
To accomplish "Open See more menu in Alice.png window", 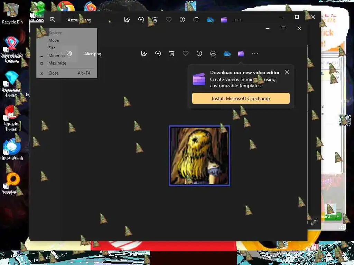I will pyautogui.click(x=255, y=53).
